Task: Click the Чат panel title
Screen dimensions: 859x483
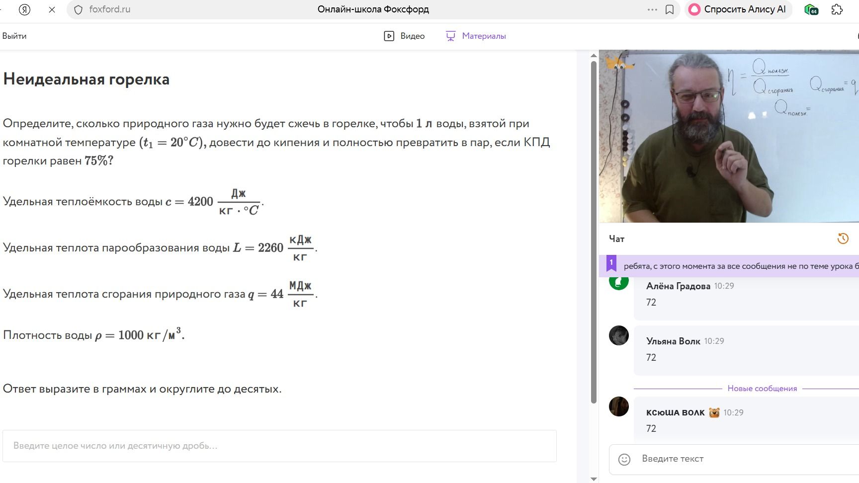Action: 616,239
